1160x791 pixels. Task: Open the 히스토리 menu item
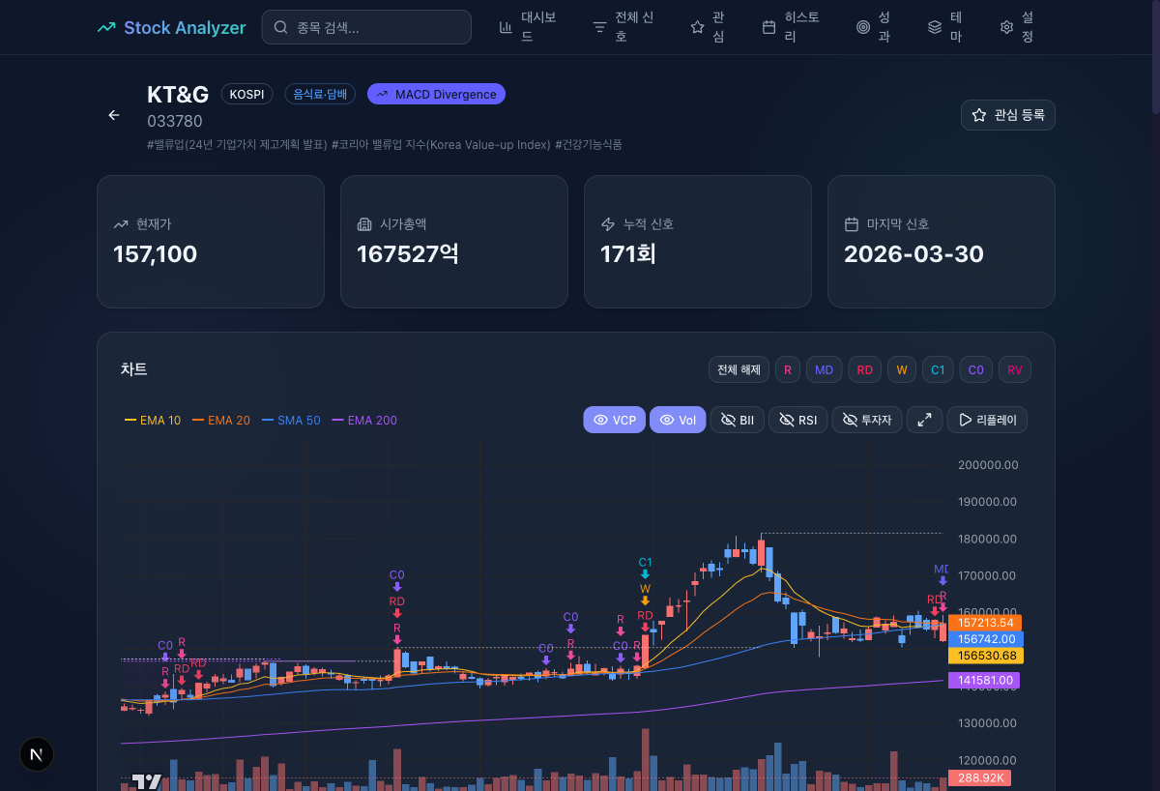[x=791, y=27]
